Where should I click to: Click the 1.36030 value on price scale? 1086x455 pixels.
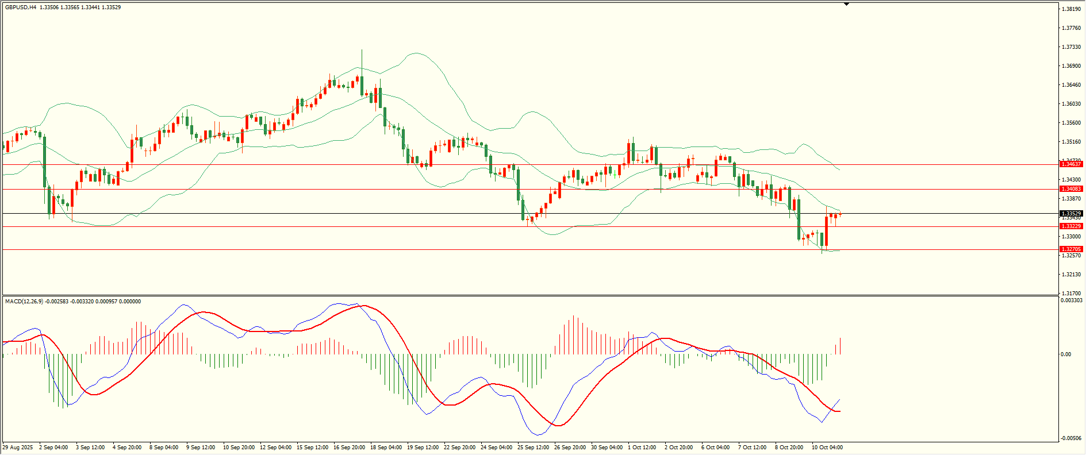pyautogui.click(x=1070, y=104)
